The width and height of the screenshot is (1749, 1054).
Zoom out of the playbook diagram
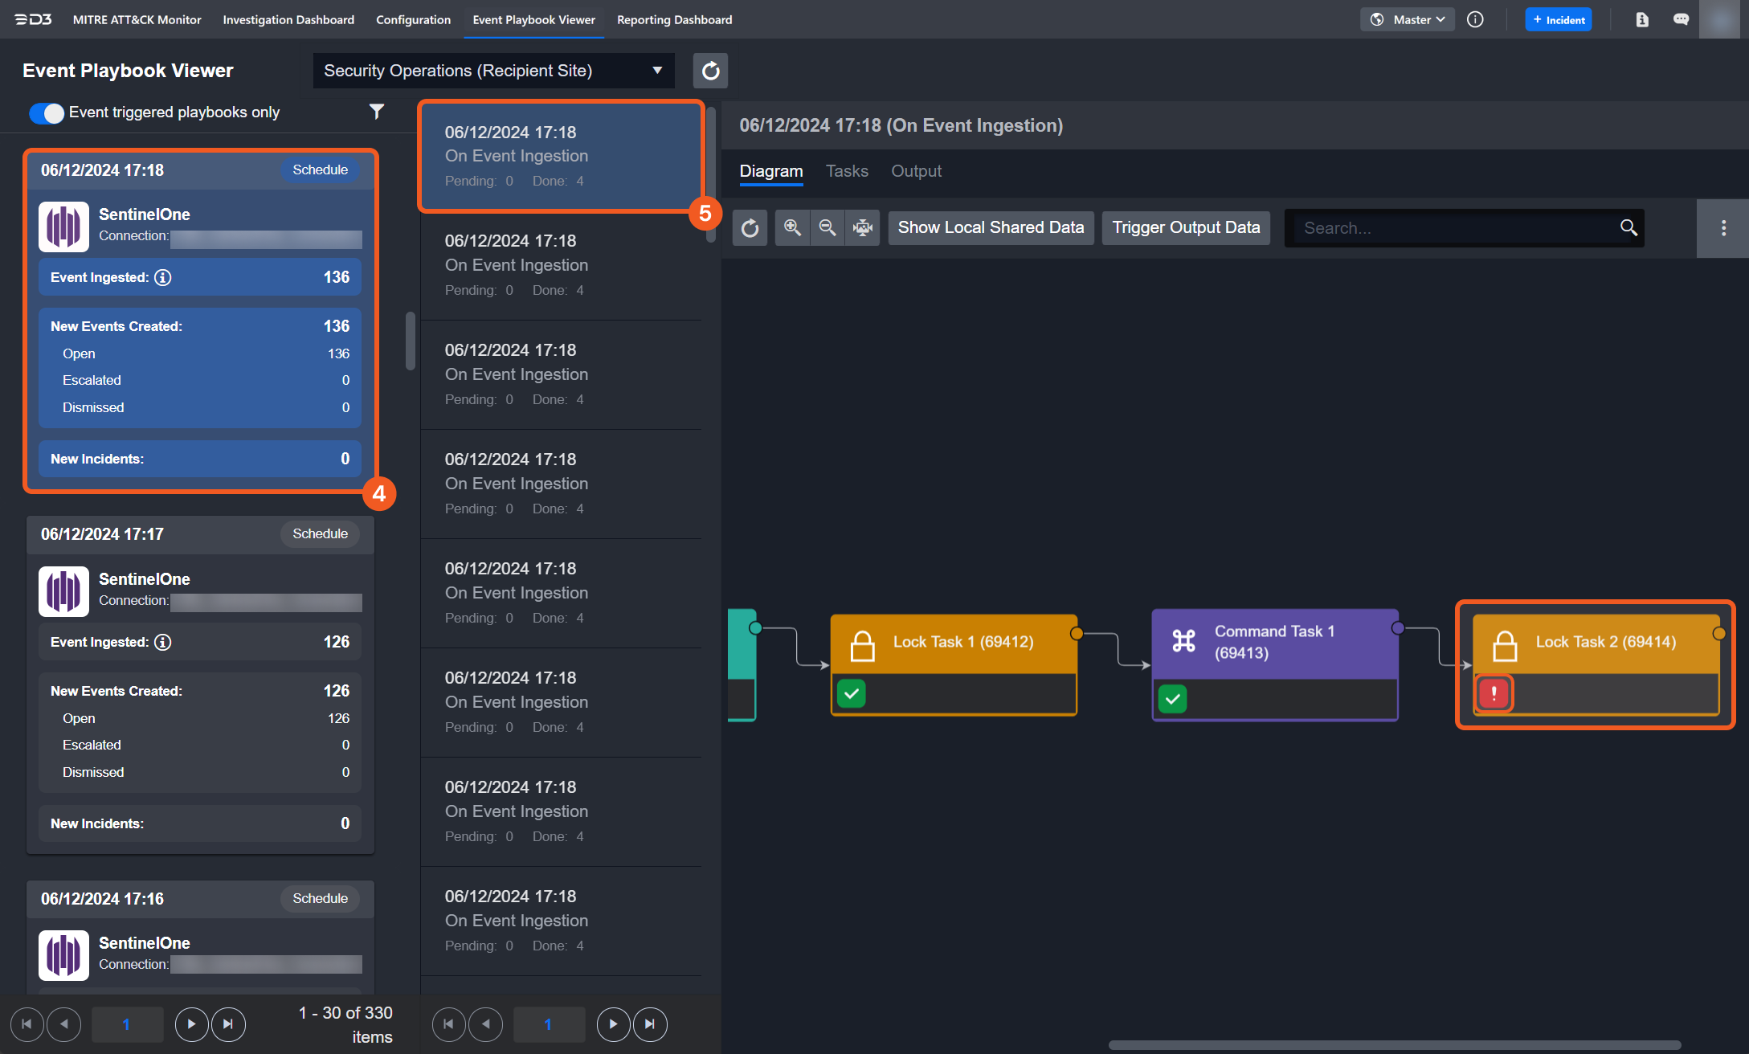pos(827,228)
